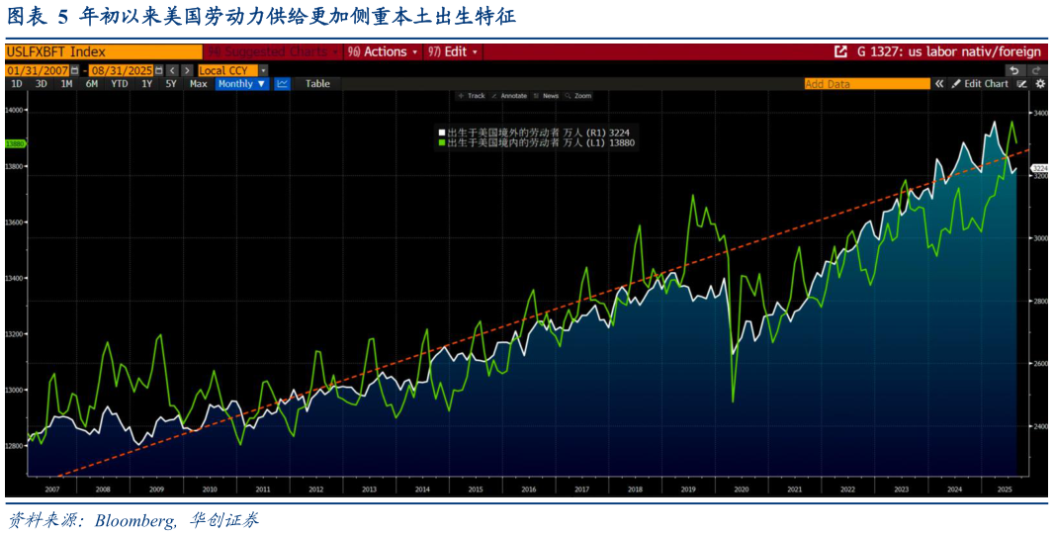Open the Edit menu
This screenshot has height=536, width=1054.
(x=453, y=51)
